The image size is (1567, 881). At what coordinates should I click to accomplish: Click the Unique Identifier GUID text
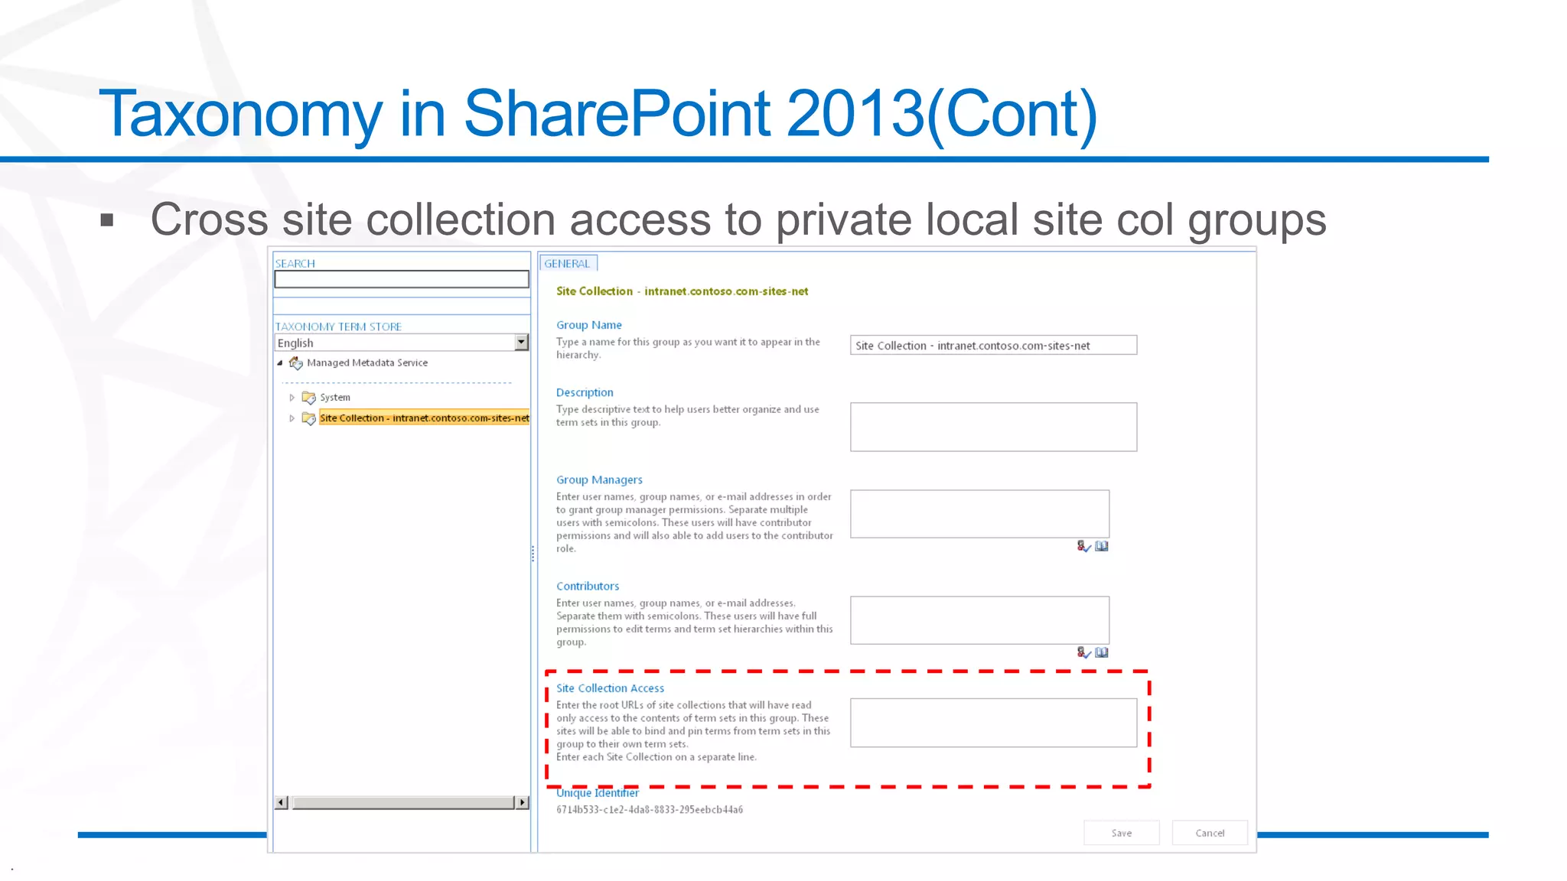(x=650, y=810)
